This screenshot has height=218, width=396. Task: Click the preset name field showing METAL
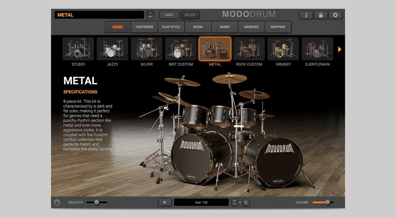click(99, 15)
